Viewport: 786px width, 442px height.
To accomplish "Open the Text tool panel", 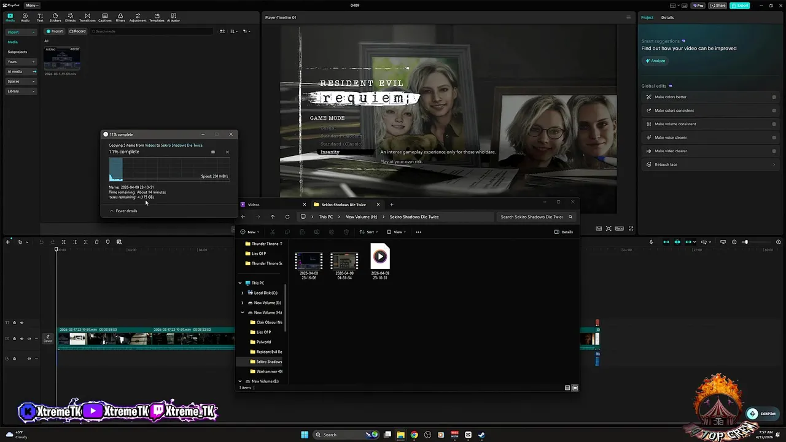I will click(40, 17).
